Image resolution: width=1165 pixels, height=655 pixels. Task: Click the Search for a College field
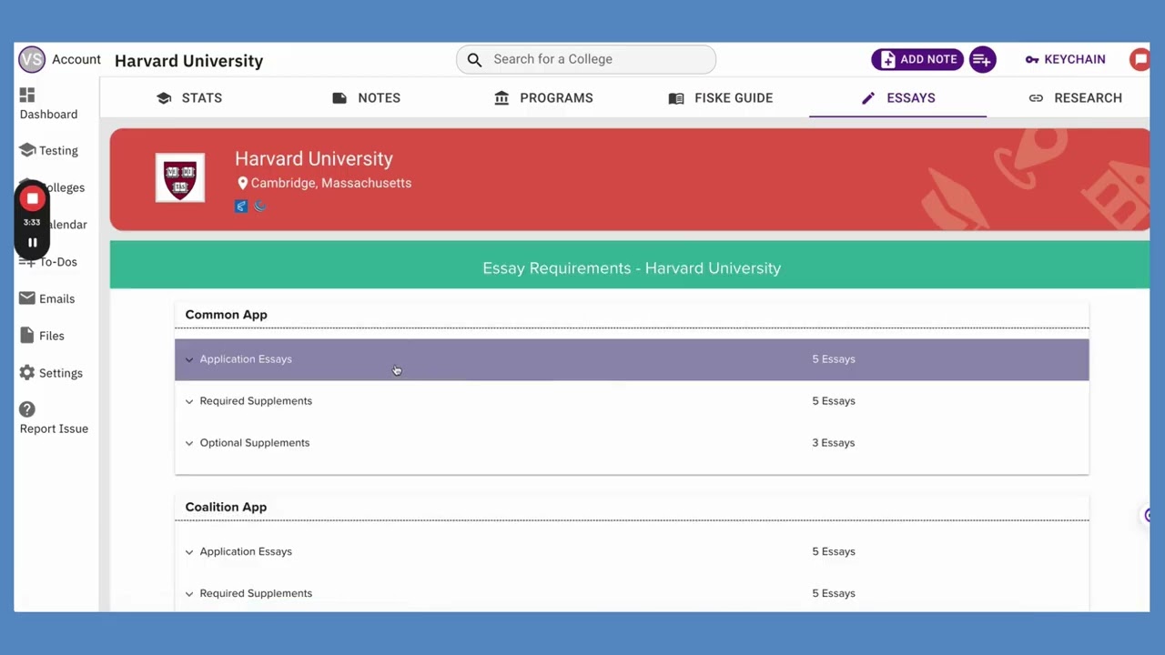point(586,60)
